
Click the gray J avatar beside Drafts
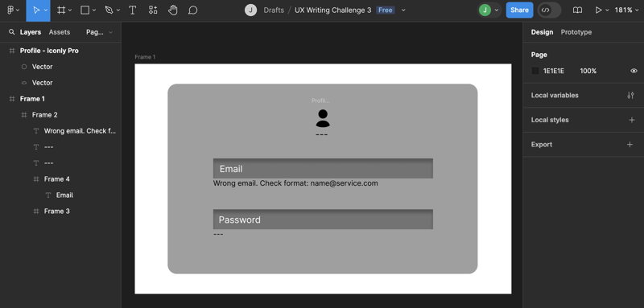[x=250, y=10]
